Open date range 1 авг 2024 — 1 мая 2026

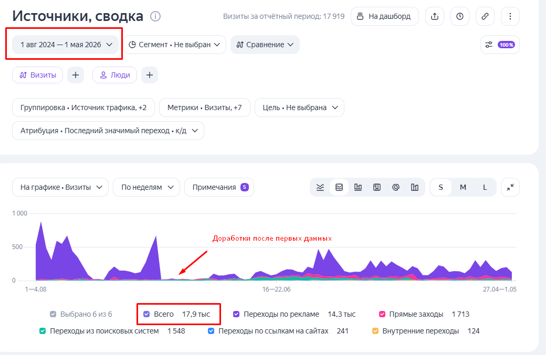coord(65,45)
